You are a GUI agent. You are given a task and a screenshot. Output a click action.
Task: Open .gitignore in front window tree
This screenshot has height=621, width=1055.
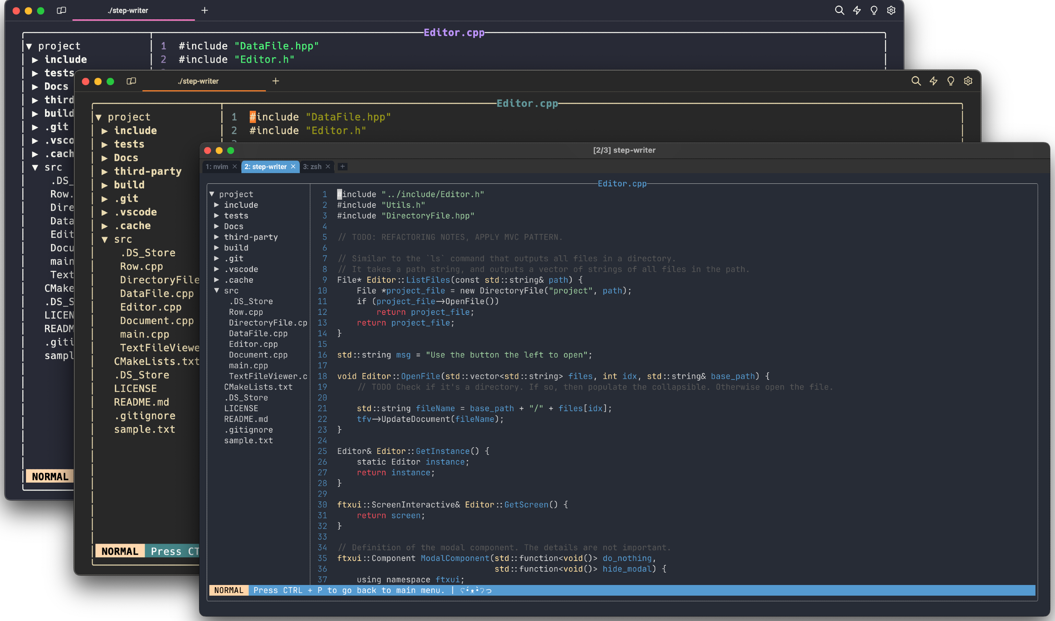(x=248, y=430)
